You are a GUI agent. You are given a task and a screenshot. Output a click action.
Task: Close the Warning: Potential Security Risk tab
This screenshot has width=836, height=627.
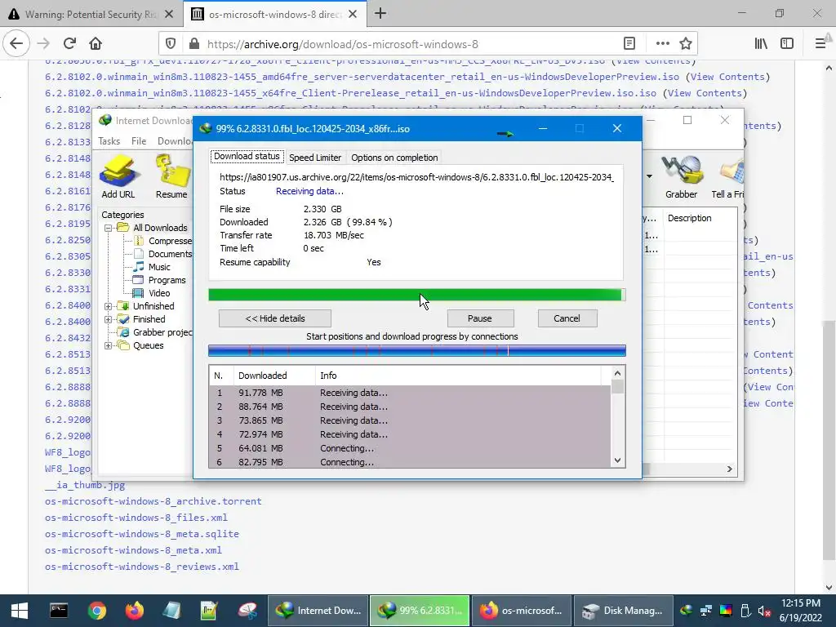[x=169, y=15]
